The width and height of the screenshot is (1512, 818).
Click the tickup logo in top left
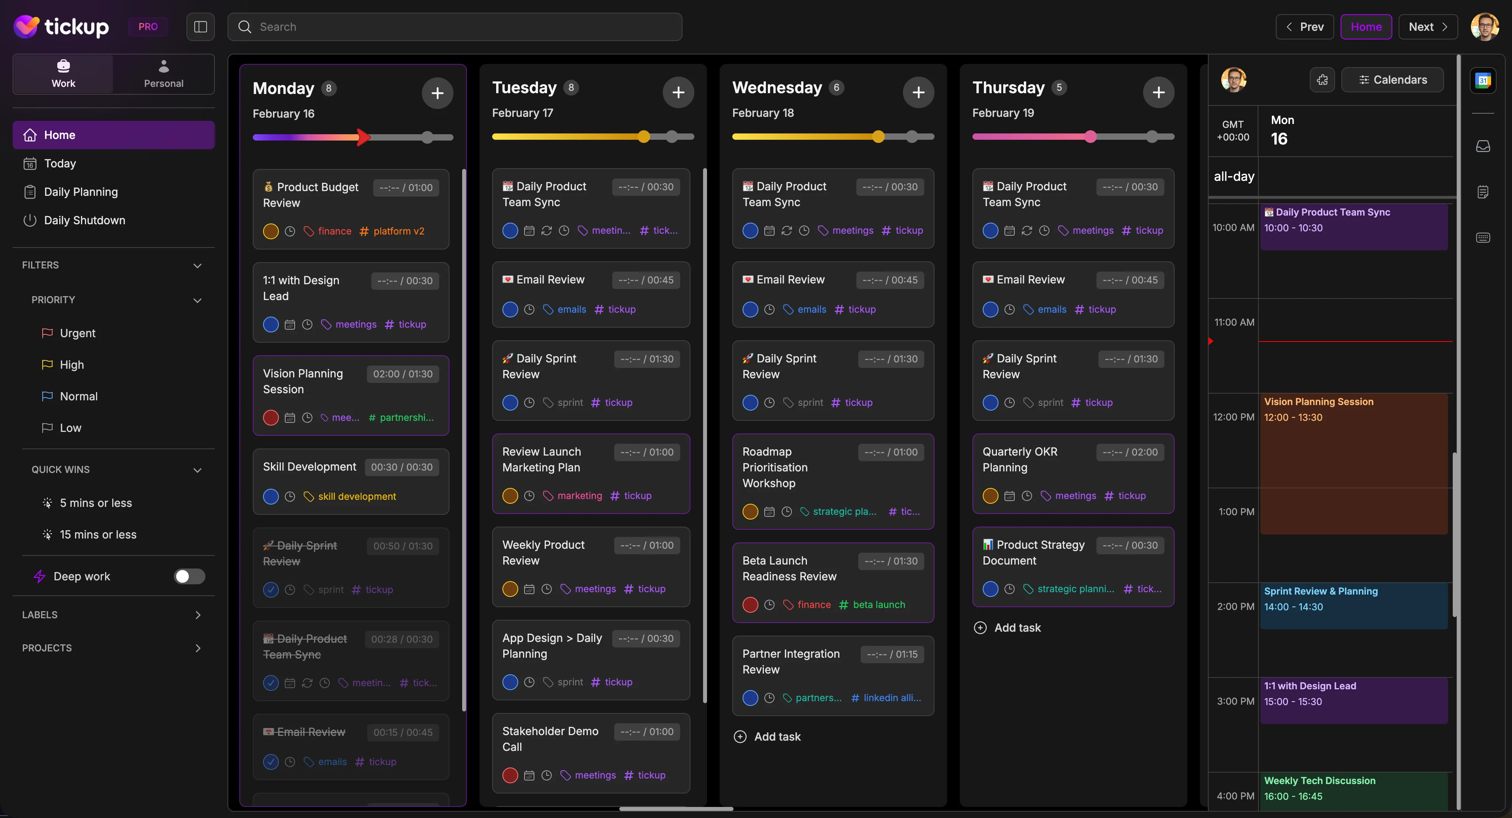60,26
